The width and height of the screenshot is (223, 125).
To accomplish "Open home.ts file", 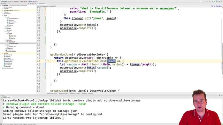I will [12, 39].
